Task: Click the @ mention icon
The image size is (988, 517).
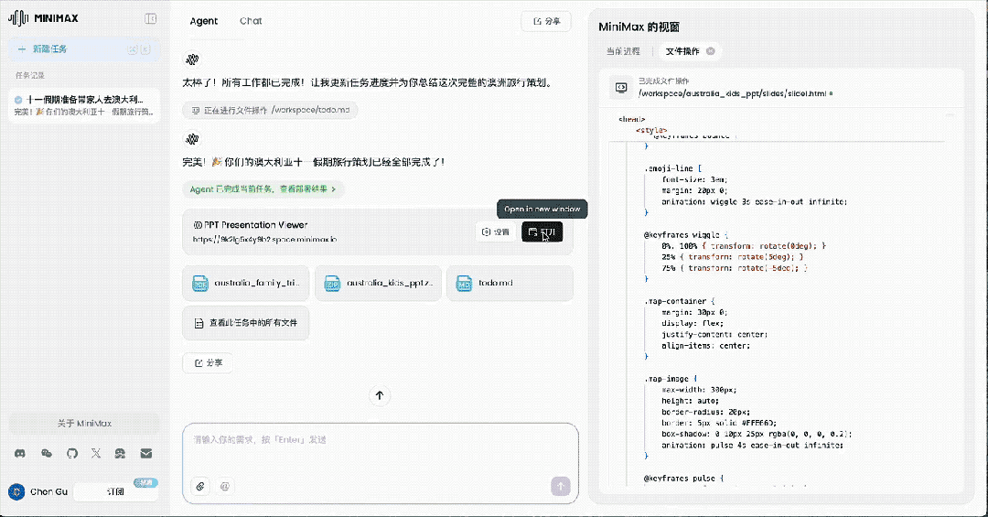Action: click(x=225, y=486)
